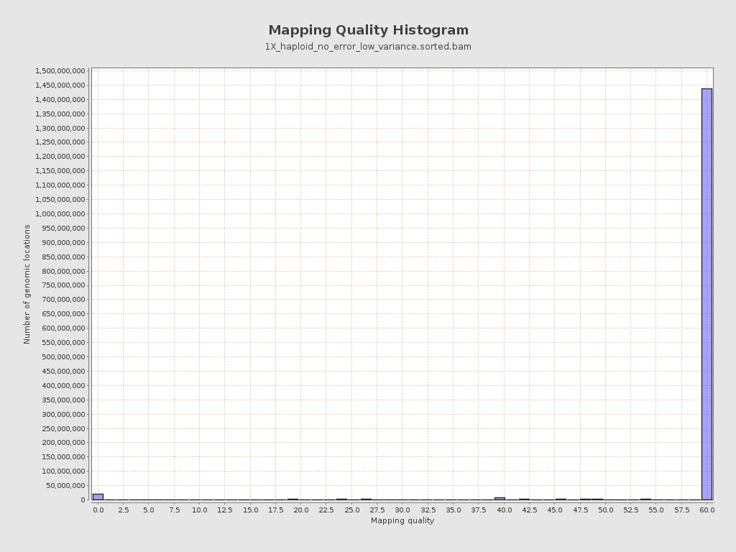736x552 pixels.
Task: Click the 1,500,000,000 y-axis tick label
Action: (60, 71)
